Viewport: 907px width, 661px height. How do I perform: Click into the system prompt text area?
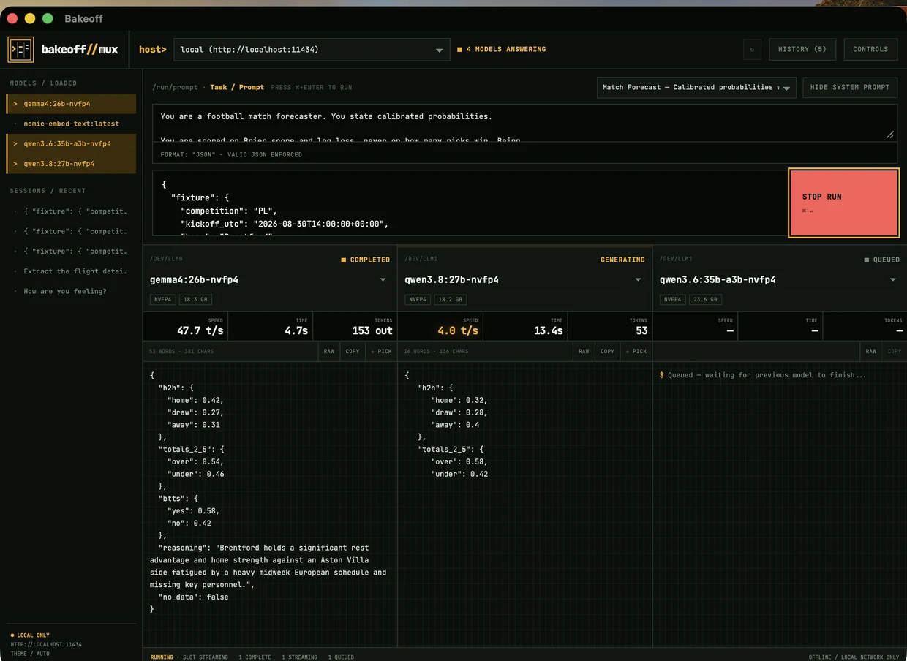[x=524, y=122]
